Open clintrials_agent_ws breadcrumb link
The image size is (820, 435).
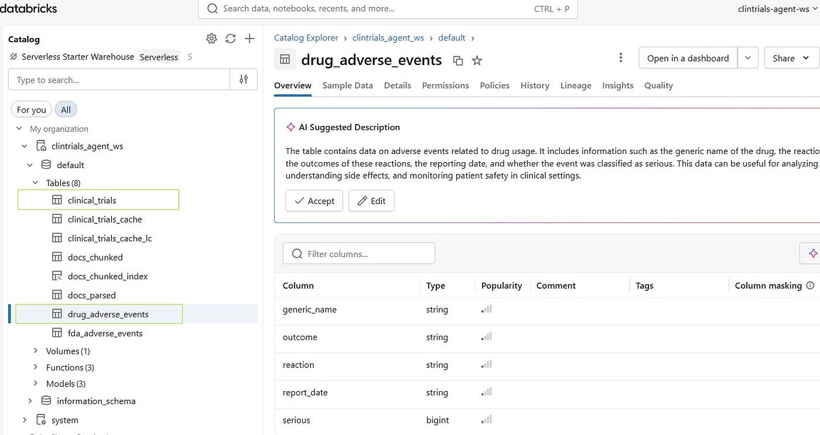point(388,37)
